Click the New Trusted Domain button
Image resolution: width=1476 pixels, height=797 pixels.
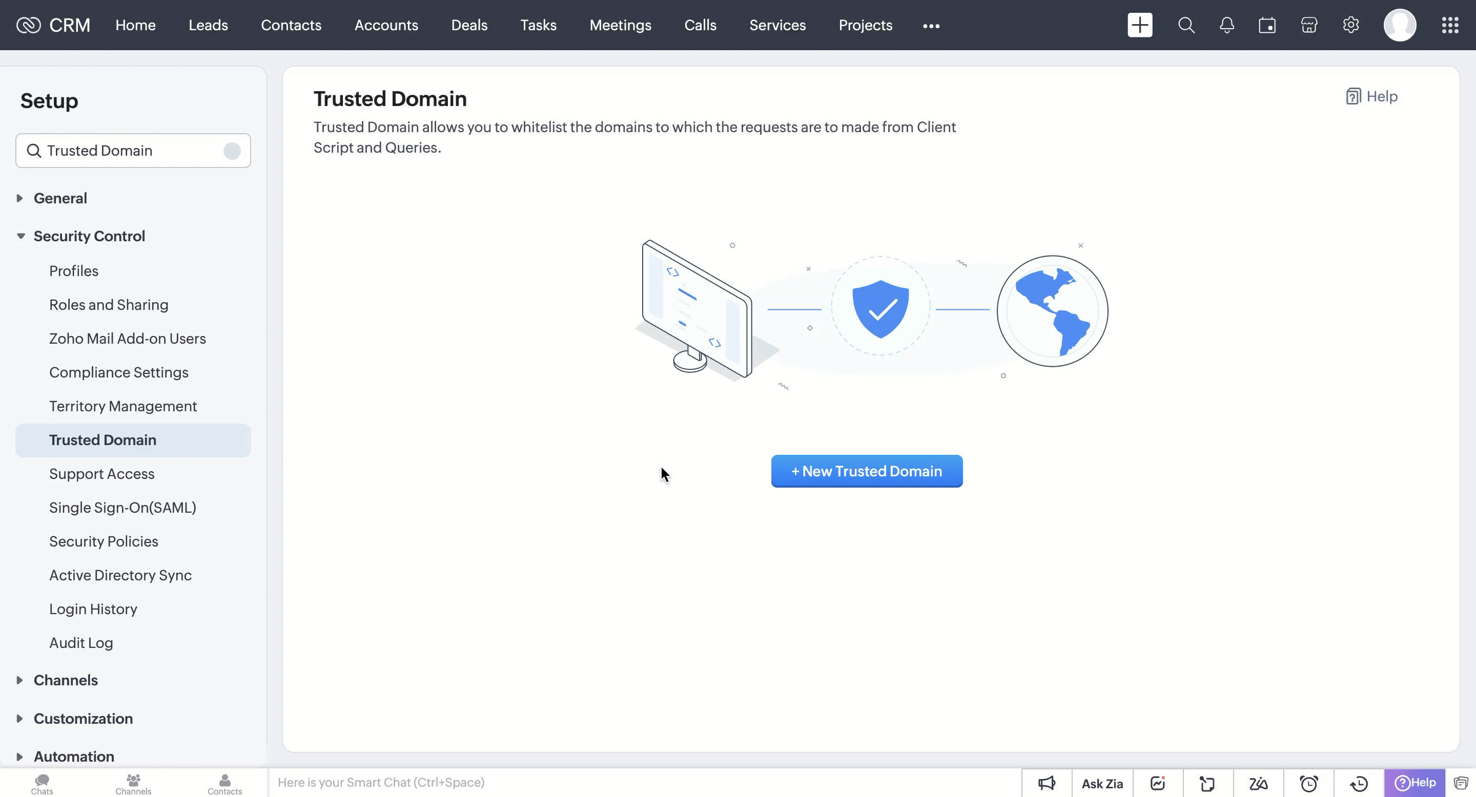point(866,471)
